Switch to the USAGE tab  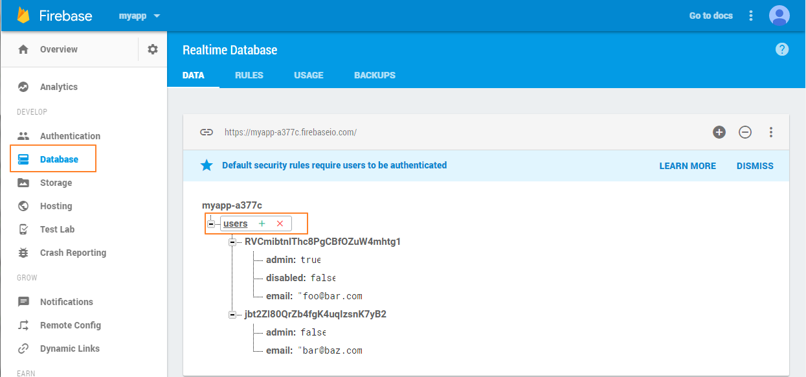tap(308, 75)
